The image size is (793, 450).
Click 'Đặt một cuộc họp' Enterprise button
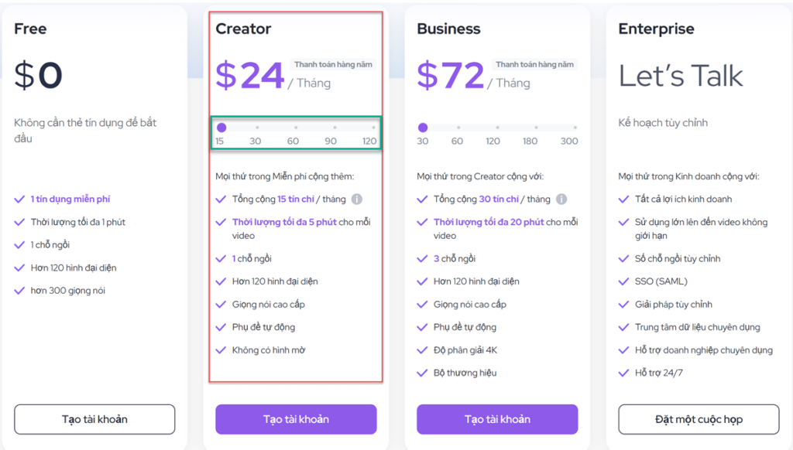pos(699,419)
